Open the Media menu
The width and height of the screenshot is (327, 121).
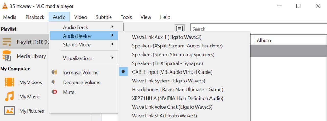click(10, 17)
